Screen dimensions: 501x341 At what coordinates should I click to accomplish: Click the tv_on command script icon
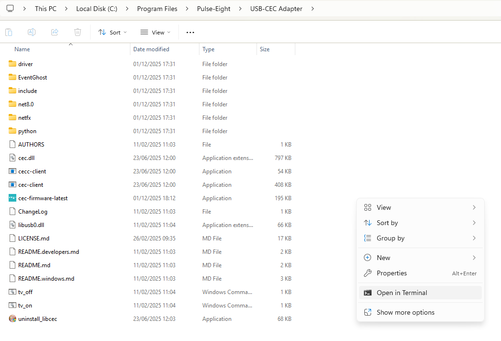[x=12, y=305]
